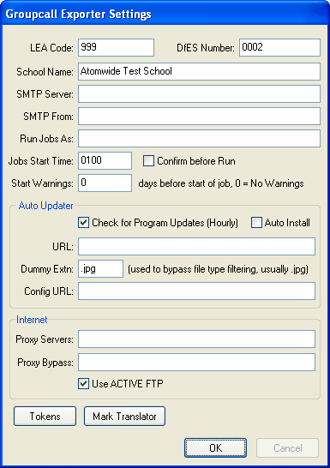Open the Tokens button
Screen dimensions: 330x468
[45, 416]
